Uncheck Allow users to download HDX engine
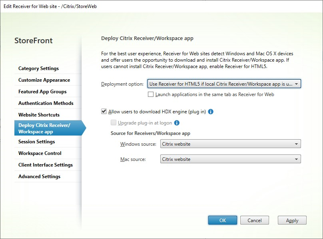 (104, 112)
